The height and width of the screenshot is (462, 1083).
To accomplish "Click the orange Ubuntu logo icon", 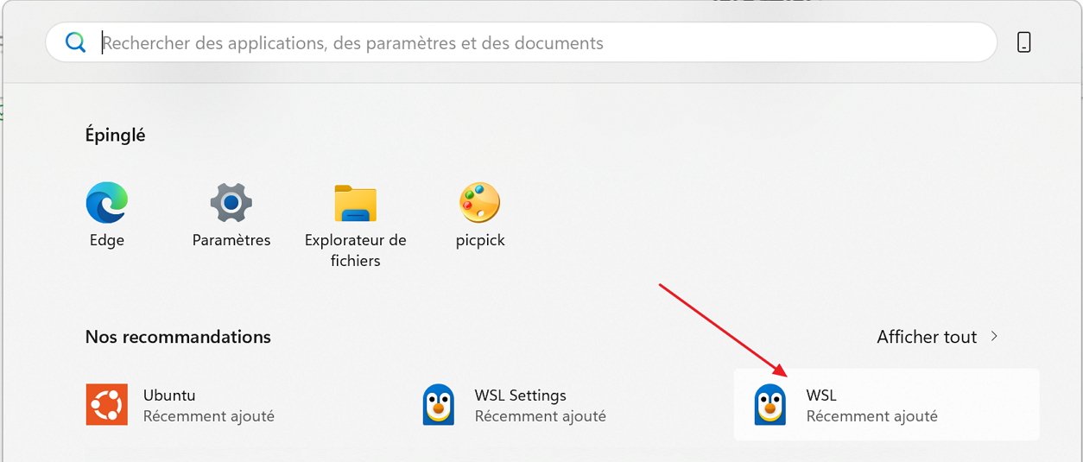I will pyautogui.click(x=107, y=405).
